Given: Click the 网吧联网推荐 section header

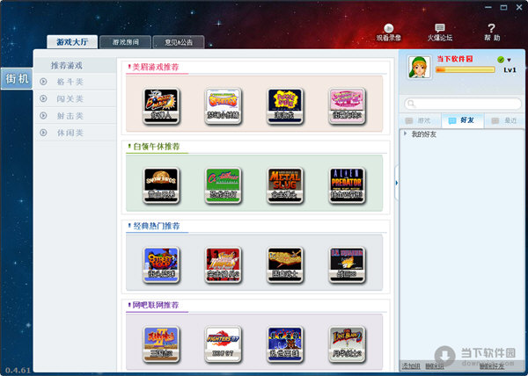Looking at the screenshot, I should click(156, 305).
